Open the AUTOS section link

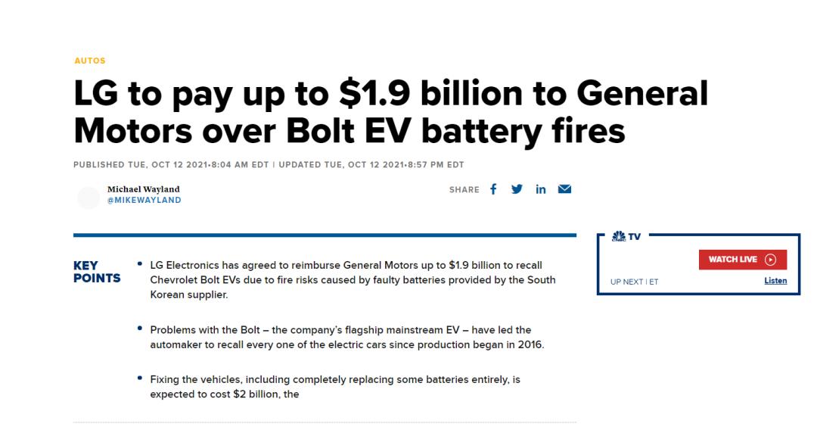pos(89,61)
